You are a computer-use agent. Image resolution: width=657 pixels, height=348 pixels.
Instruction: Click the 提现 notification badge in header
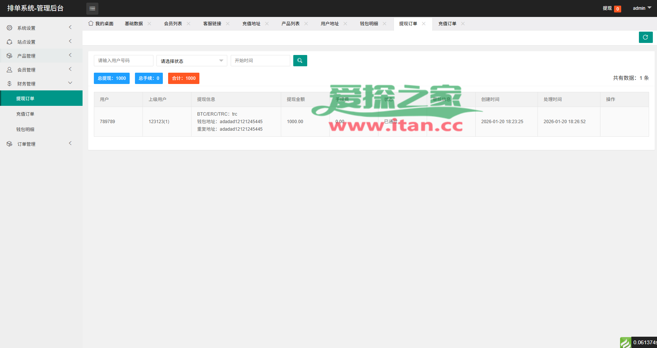click(x=617, y=9)
